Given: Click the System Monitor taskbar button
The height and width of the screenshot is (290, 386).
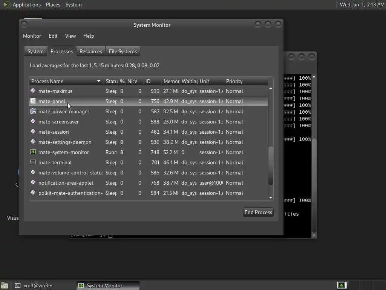Looking at the screenshot, I should click(x=108, y=285).
